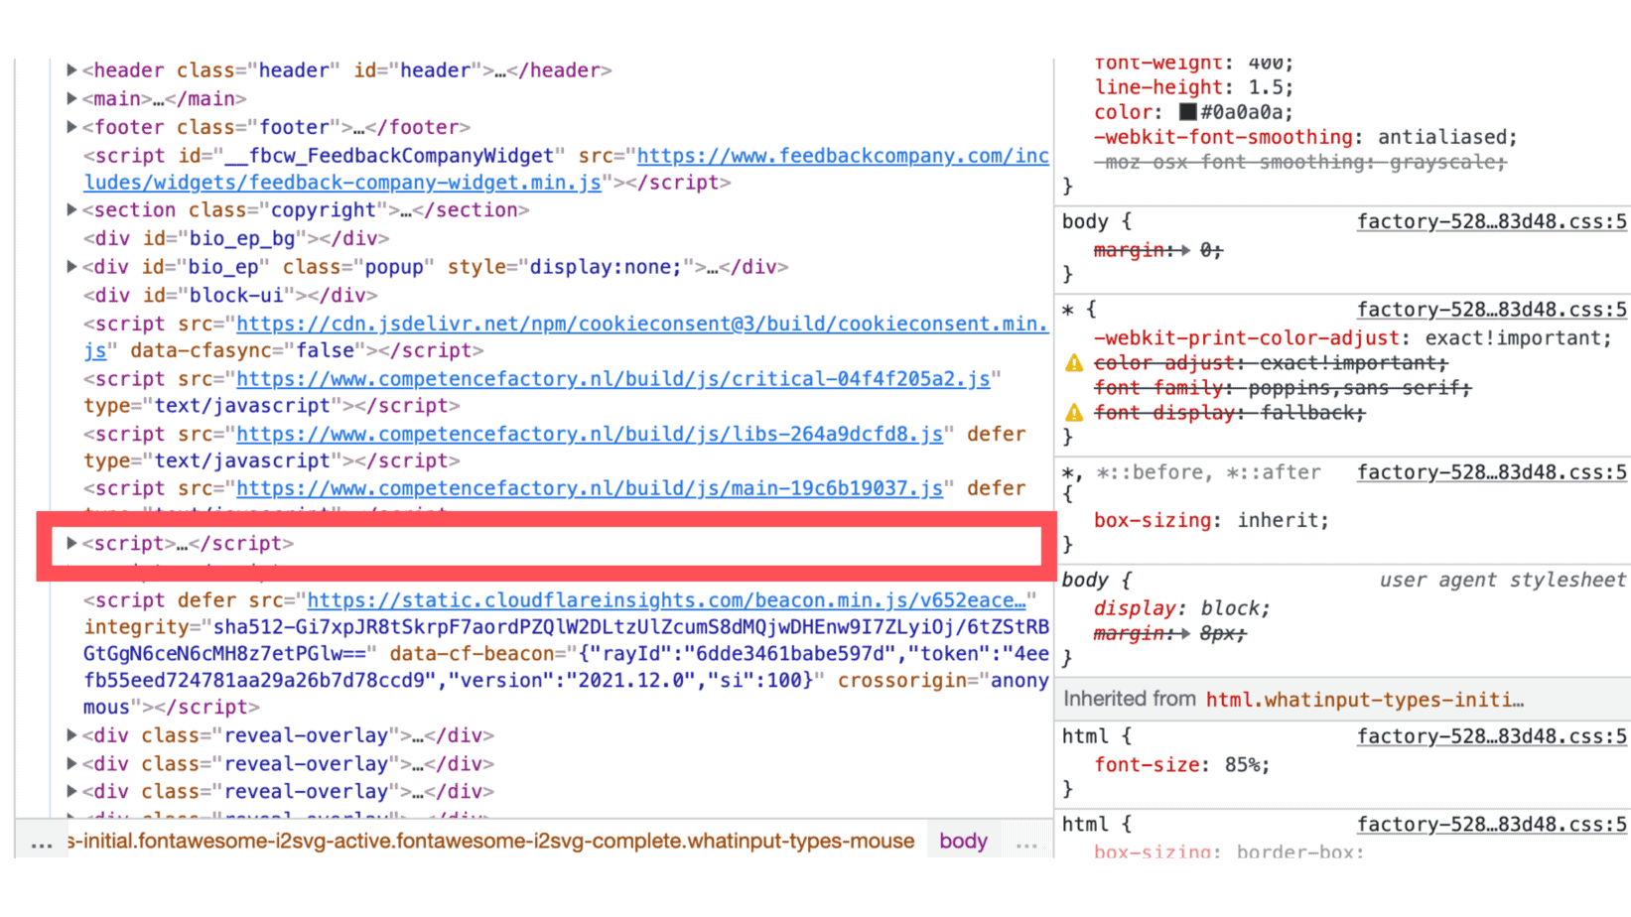Image resolution: width=1631 pixels, height=917 pixels.
Task: Open the libs-264a9dcfd8.js script link
Action: pyautogui.click(x=589, y=435)
